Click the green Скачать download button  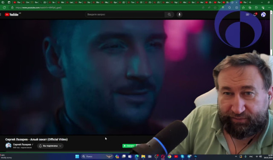click(x=129, y=146)
